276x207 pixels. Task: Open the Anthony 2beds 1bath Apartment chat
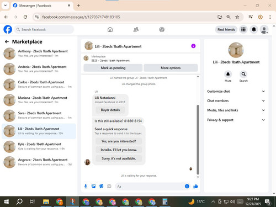39,54
